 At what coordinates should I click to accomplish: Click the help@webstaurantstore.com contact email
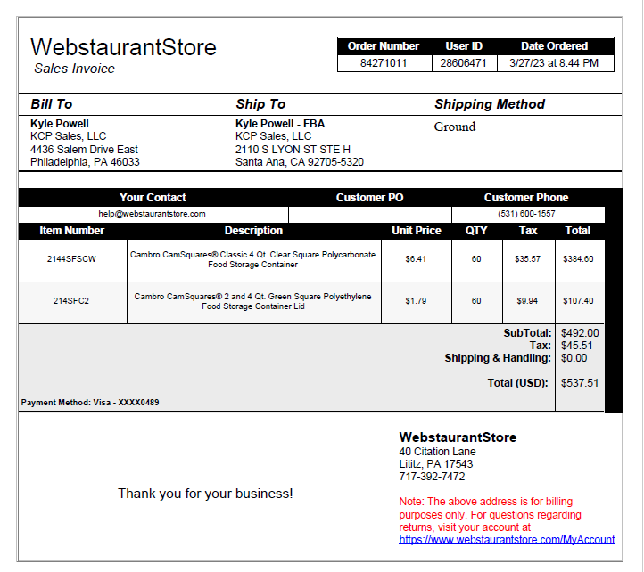pos(152,214)
